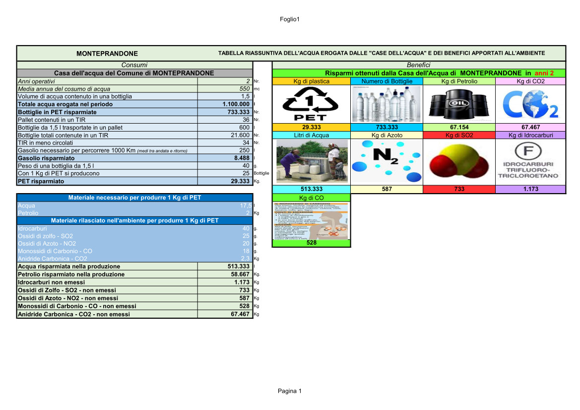The width and height of the screenshot is (580, 410).
Task: Click the 'Benefici' section header
Action: 419,65
